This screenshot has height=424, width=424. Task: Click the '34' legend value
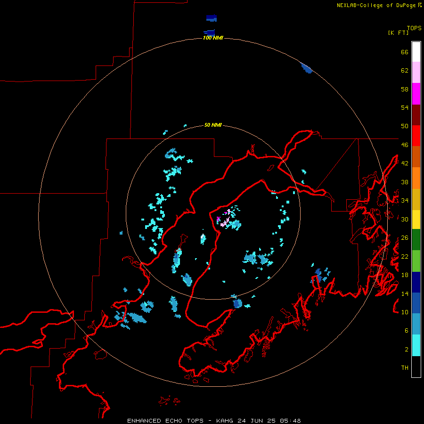(x=405, y=201)
